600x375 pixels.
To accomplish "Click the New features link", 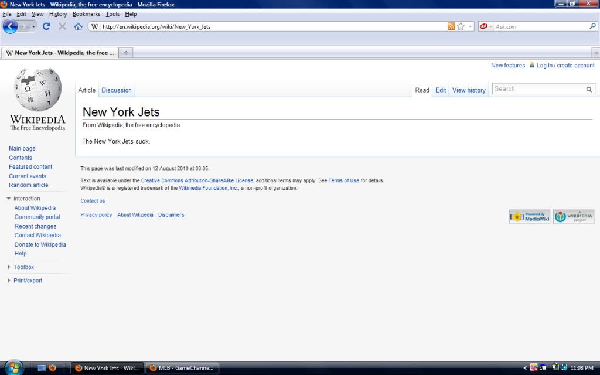I will [508, 66].
